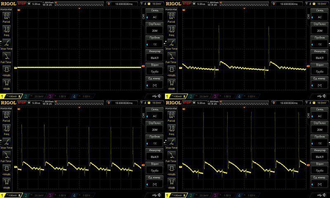Toggle Инвертир ВЫКЛ in the five-spike capture
Screen dimensions: 330x198
tap(320, 155)
